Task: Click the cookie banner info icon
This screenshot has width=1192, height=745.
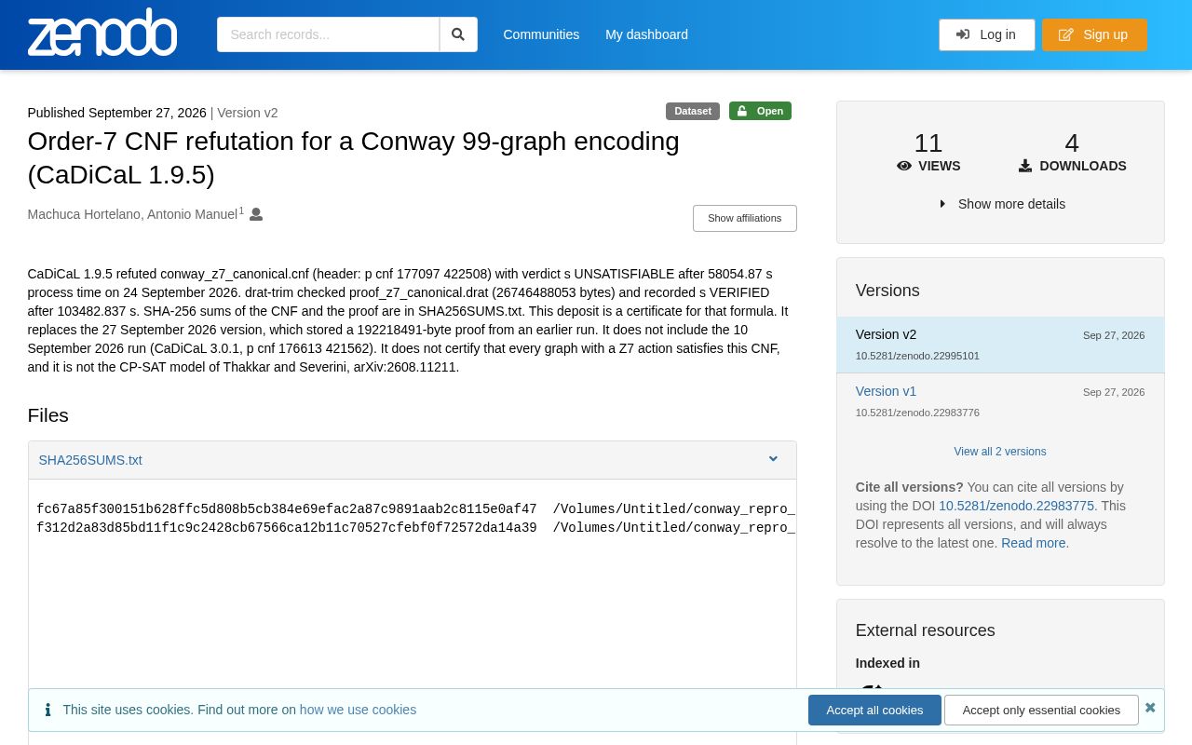Action: pos(47,710)
